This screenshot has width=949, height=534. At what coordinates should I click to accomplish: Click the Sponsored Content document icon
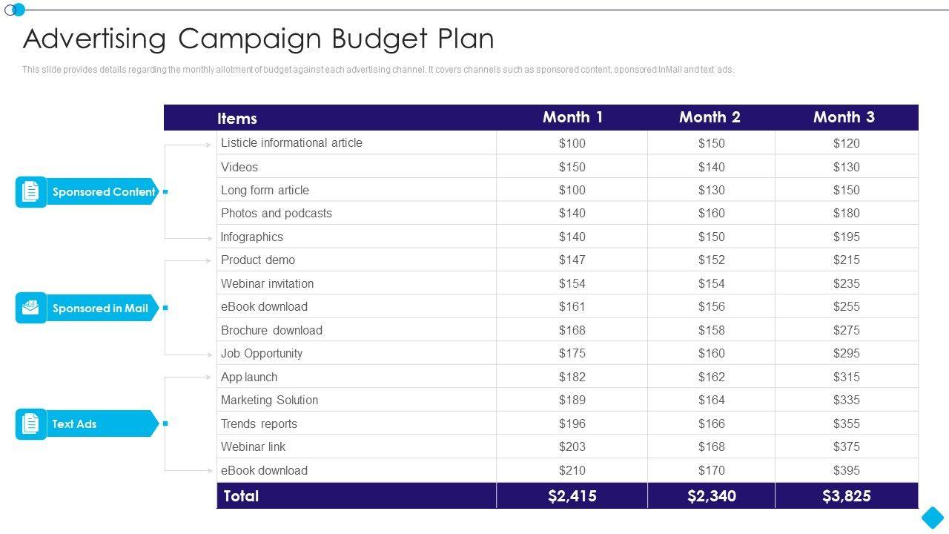click(x=30, y=192)
